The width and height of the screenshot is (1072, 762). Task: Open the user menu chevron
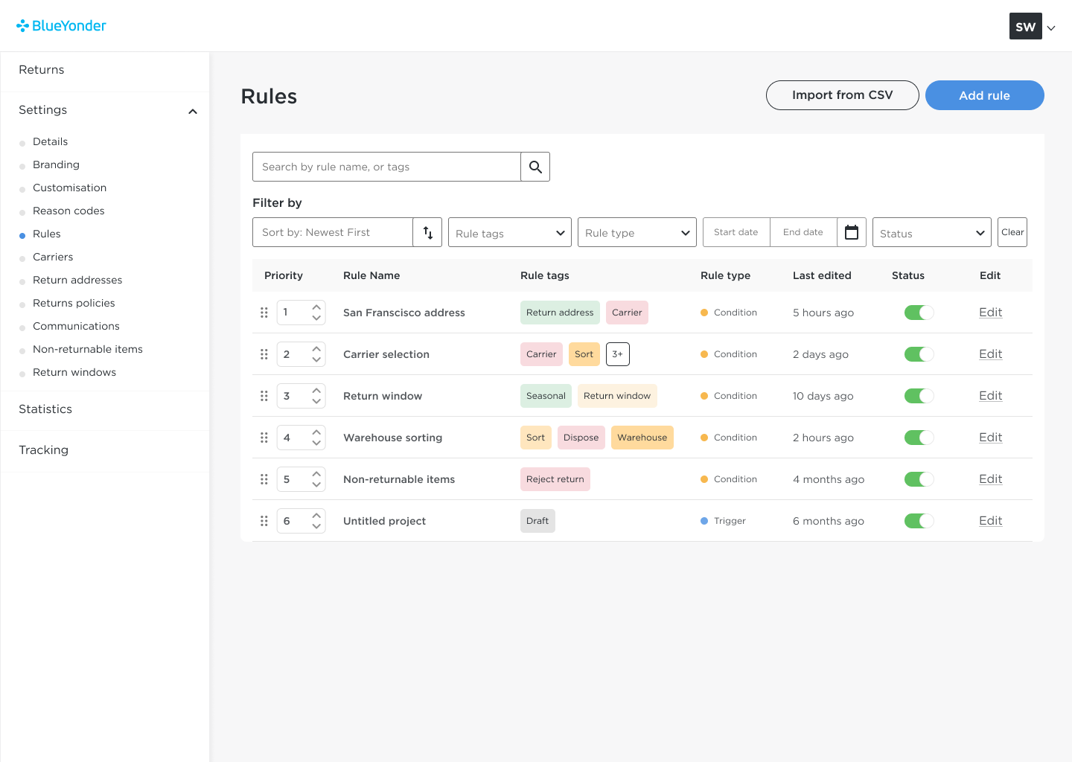1051,28
